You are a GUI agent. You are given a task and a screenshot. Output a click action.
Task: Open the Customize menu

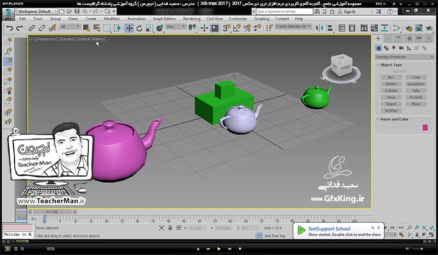[x=238, y=19]
